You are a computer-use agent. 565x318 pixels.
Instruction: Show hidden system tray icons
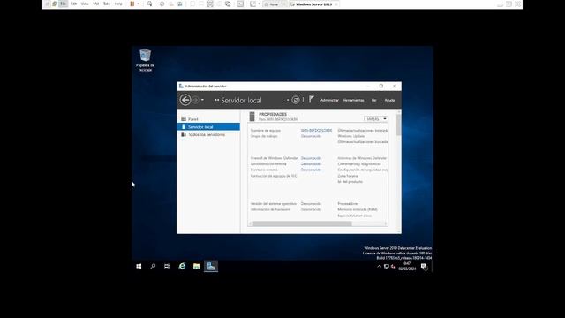click(x=379, y=267)
